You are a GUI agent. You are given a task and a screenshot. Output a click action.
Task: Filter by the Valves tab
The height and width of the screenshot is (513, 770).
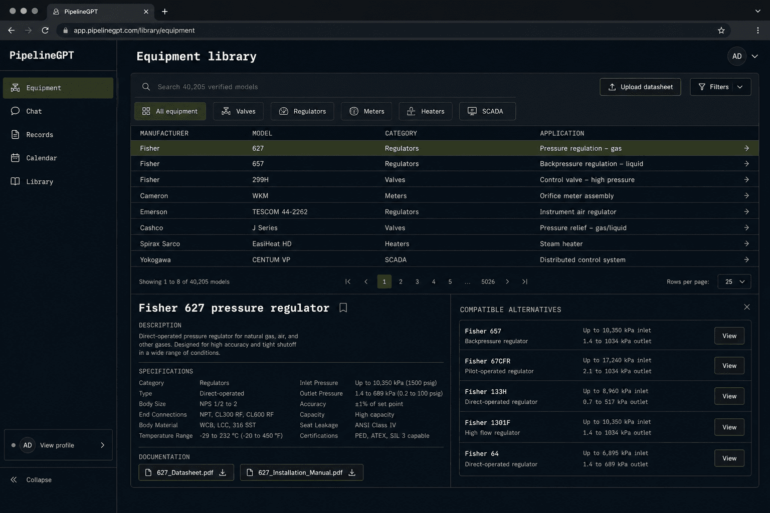239,111
